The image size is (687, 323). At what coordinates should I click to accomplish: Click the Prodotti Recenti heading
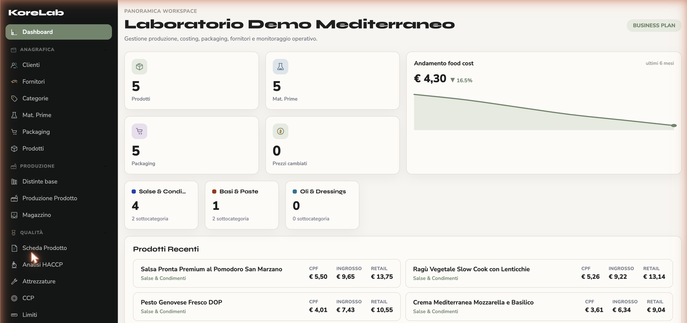[166, 249]
